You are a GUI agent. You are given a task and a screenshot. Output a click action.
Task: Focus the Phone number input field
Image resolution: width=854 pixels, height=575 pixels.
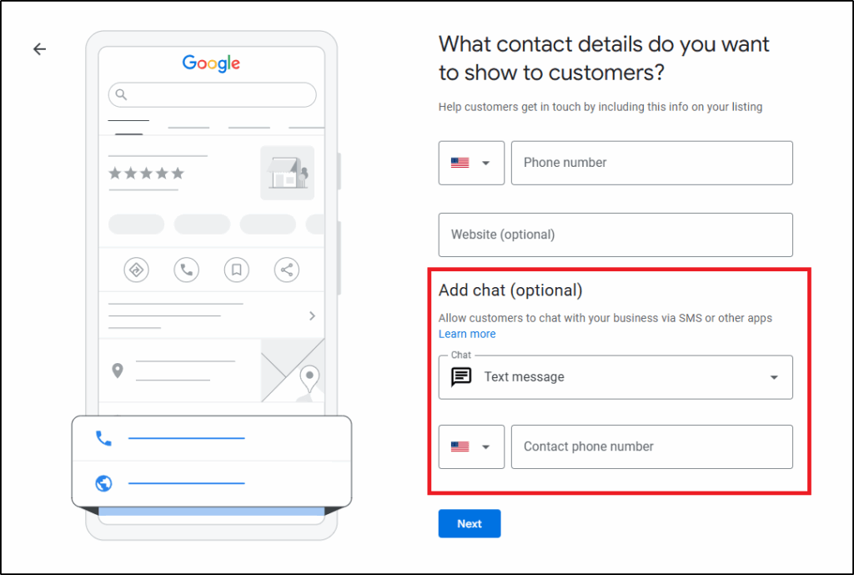(x=651, y=163)
